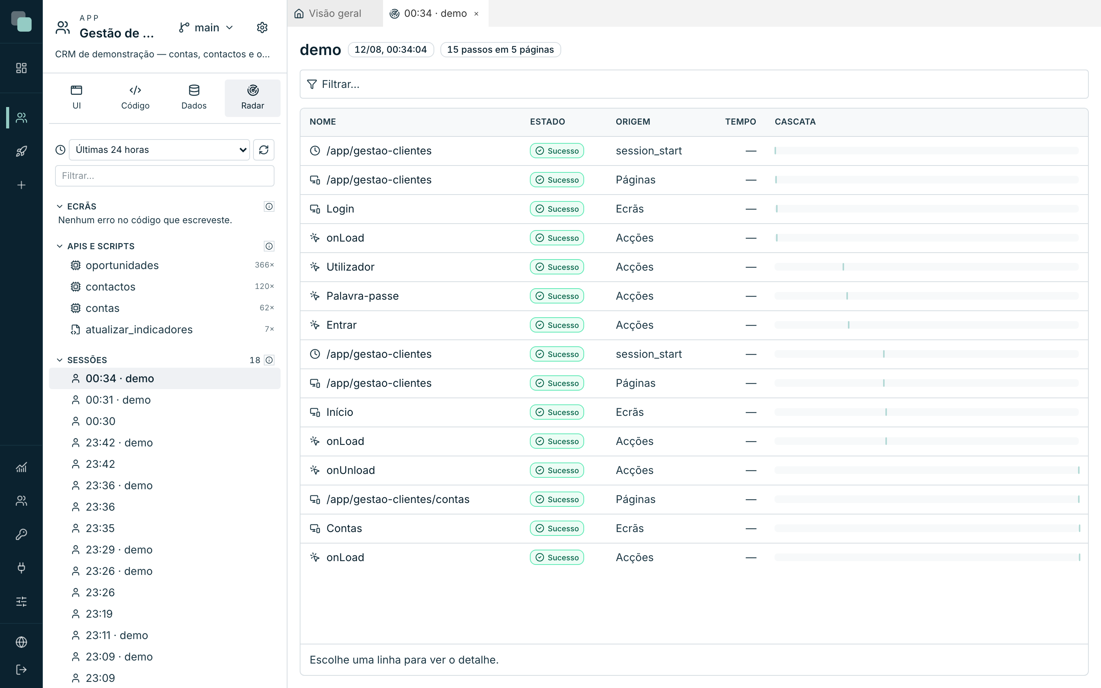Open the Código tab
Screen dimensions: 1101x688
tap(135, 98)
